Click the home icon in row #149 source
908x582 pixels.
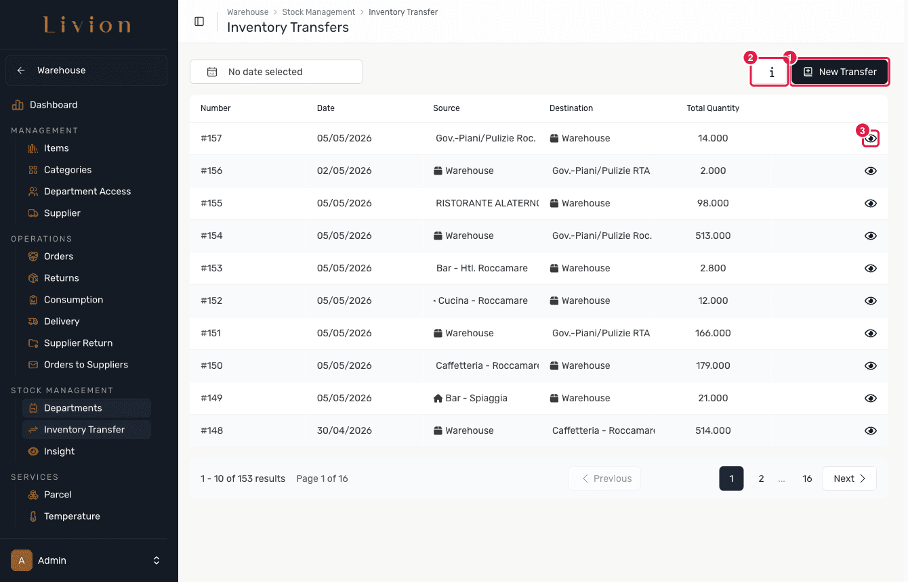438,398
